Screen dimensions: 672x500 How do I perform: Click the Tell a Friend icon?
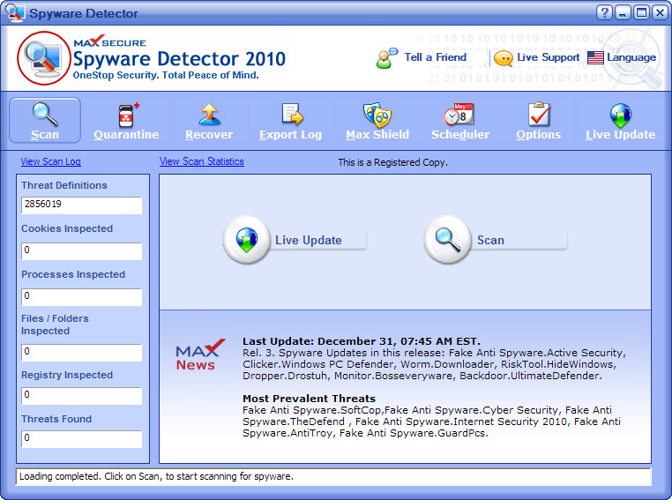pyautogui.click(x=387, y=58)
